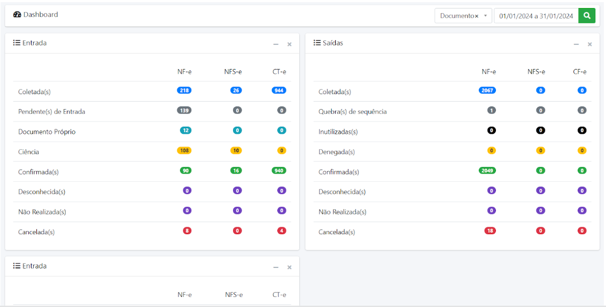Click the green search magnifier button
This screenshot has height=307, width=606.
(587, 16)
